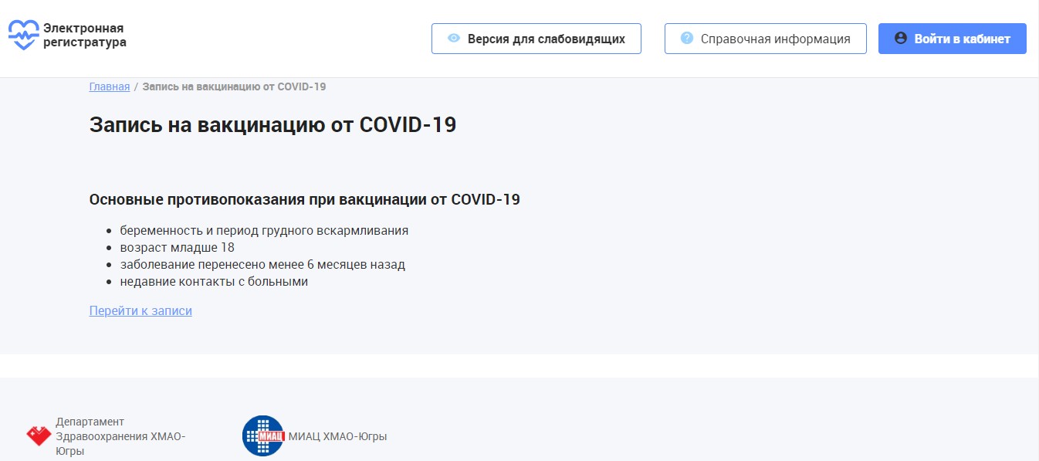Viewport: 1039px width, 461px height.
Task: Click the eye icon for visually impaired version
Action: 454,39
